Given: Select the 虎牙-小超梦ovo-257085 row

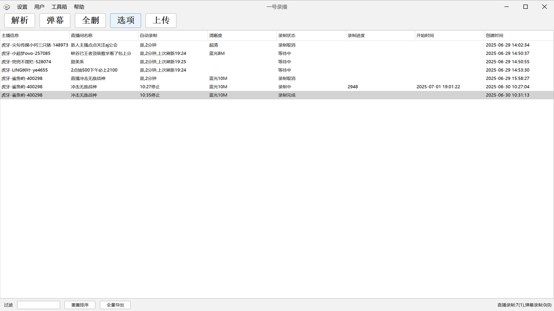Looking at the screenshot, I should [x=26, y=54].
